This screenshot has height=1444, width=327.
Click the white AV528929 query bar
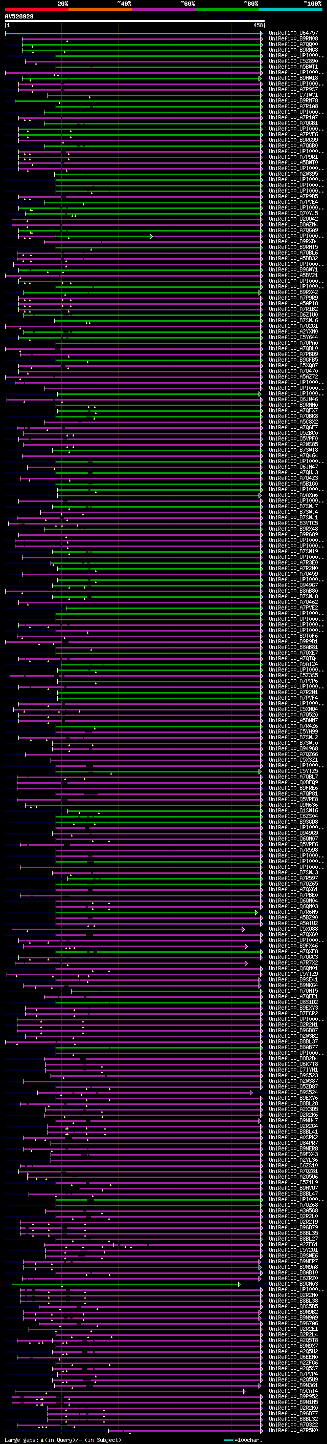point(134,22)
